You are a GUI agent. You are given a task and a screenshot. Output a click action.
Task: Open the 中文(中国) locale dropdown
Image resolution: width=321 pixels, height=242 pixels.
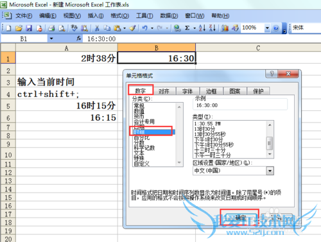(270, 171)
